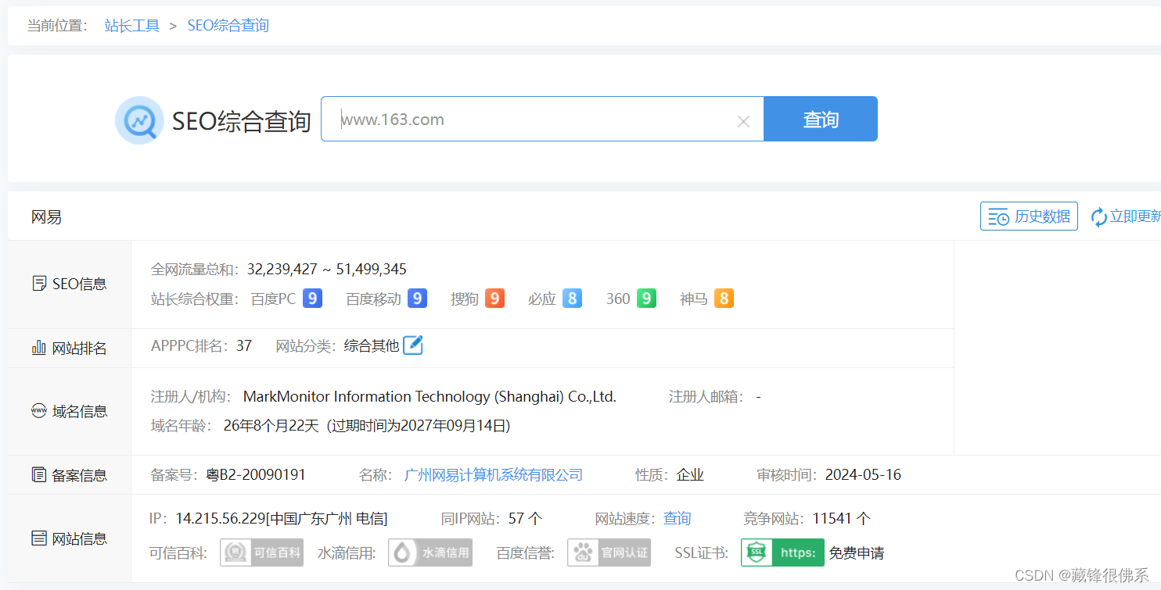The height and width of the screenshot is (590, 1161).
Task: Click the 备案信息 list icon
Action: (x=39, y=474)
